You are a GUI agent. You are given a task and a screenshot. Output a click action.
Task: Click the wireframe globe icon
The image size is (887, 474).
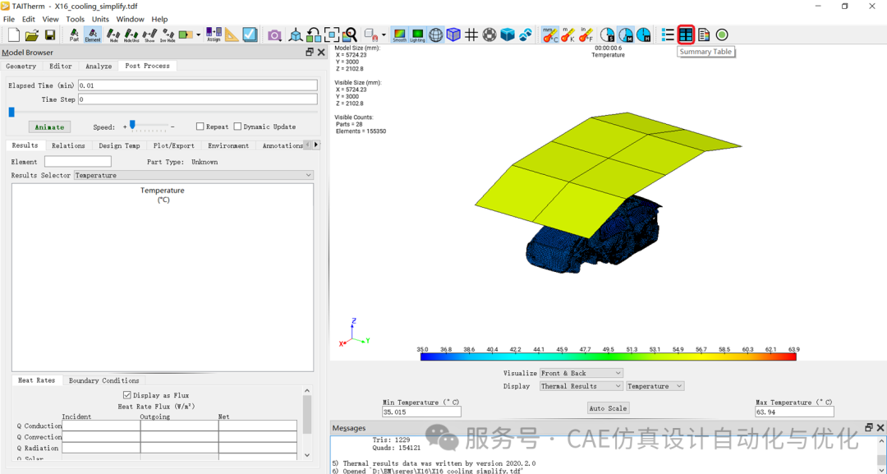coord(435,35)
